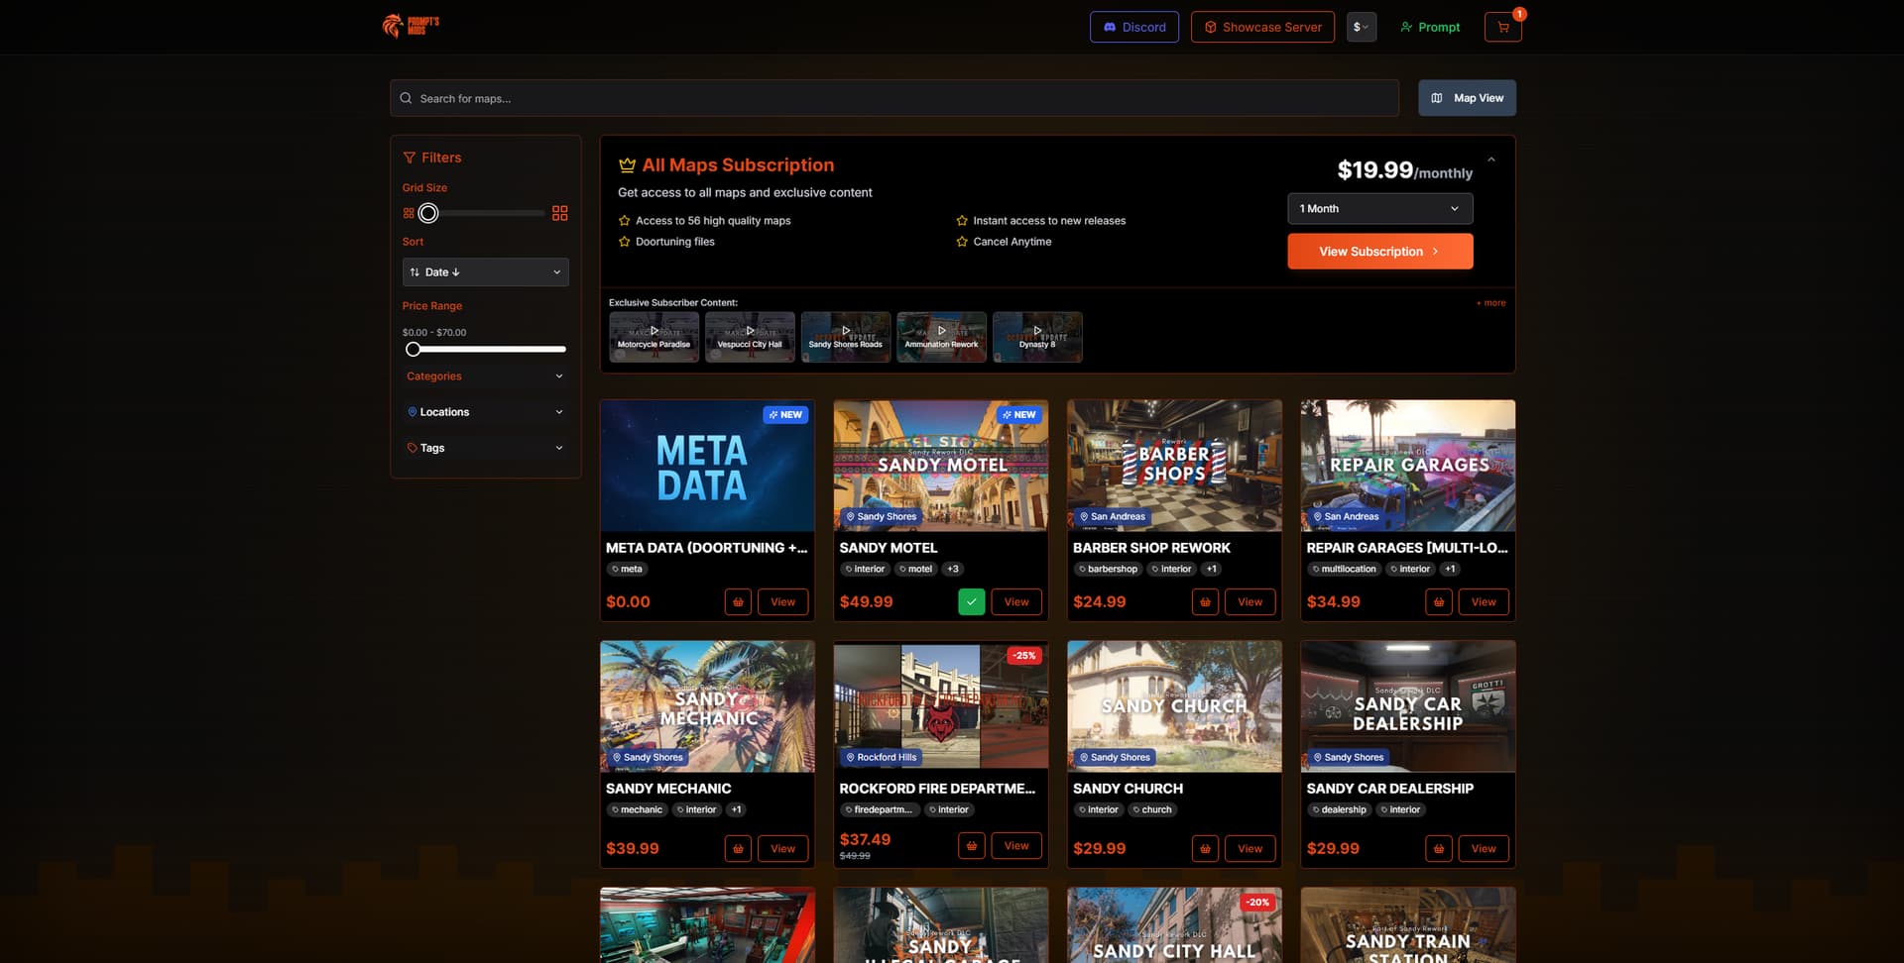The image size is (1904, 963).
Task: Expand the Locations filter
Action: (486, 412)
